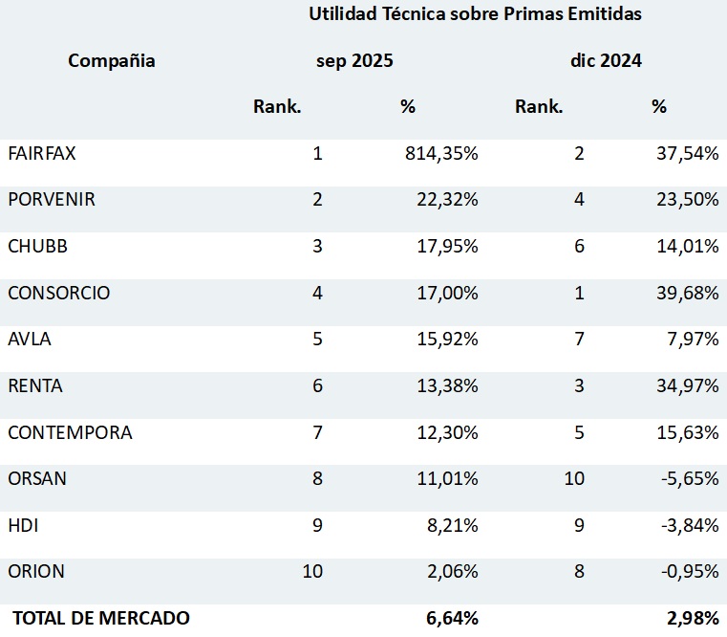Click the CONTEMPORA row label
The width and height of the screenshot is (727, 637).
pyautogui.click(x=70, y=432)
